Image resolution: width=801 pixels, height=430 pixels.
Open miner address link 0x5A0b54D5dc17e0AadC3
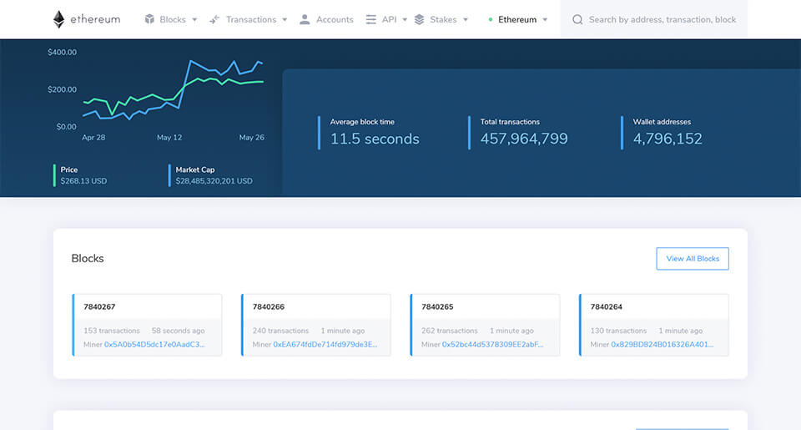coord(154,344)
